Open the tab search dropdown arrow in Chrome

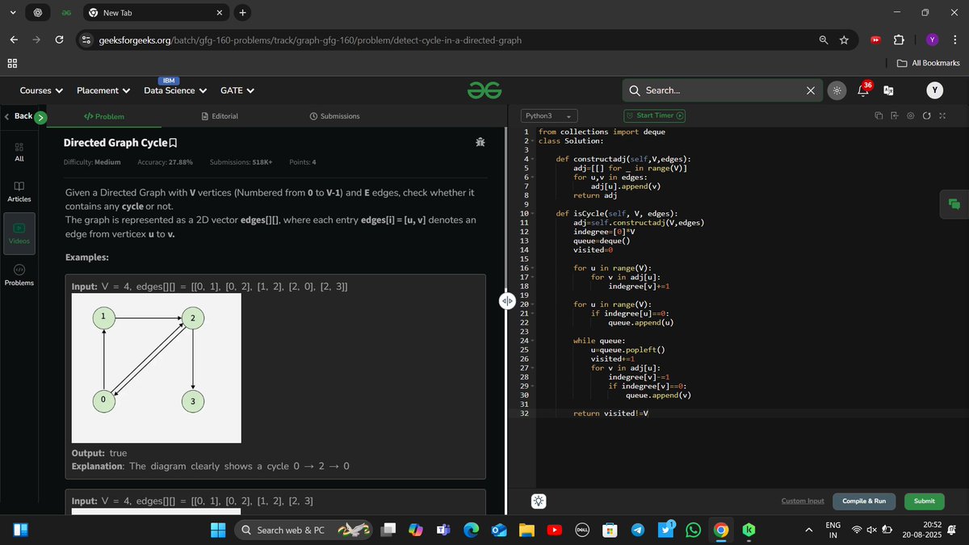[x=13, y=12]
